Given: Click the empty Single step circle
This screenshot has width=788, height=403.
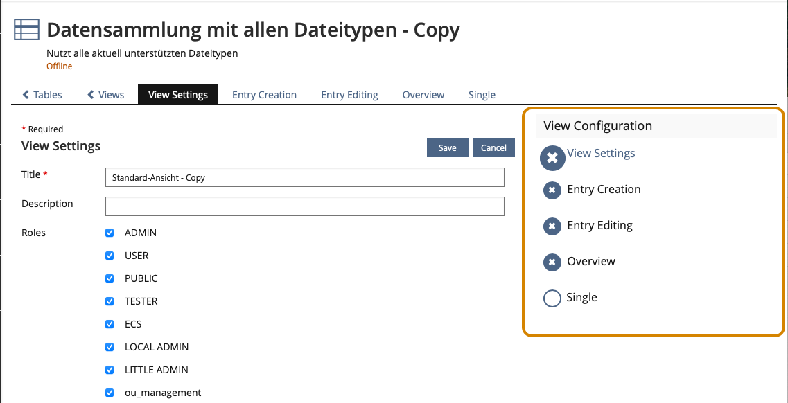Looking at the screenshot, I should (552, 298).
